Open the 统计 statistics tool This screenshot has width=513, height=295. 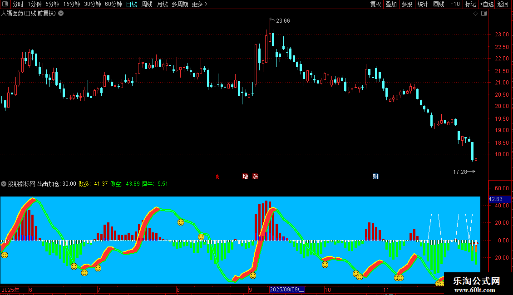[422, 4]
